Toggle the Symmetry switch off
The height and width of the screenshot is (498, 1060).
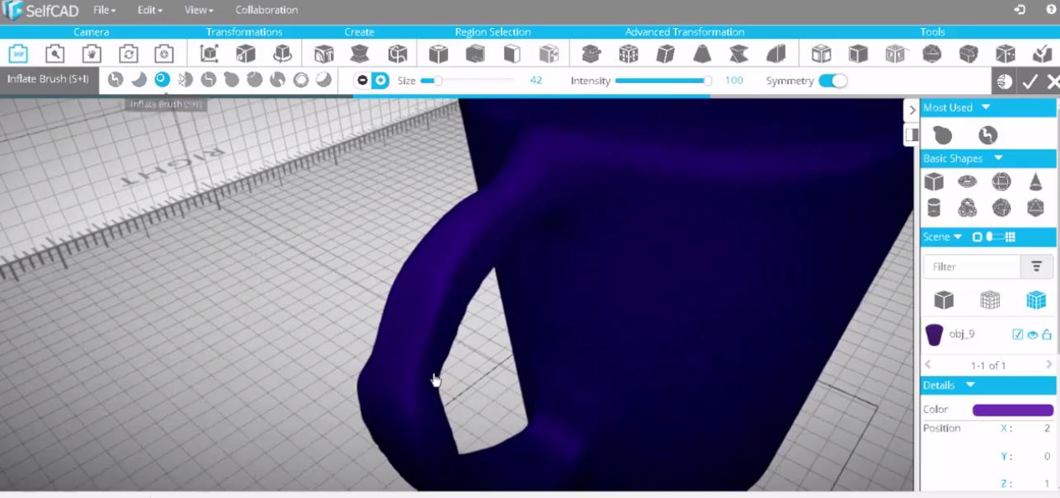(x=835, y=80)
